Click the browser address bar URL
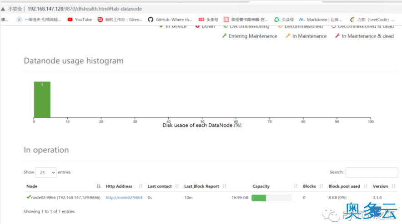The height and width of the screenshot is (224, 402). coord(85,9)
